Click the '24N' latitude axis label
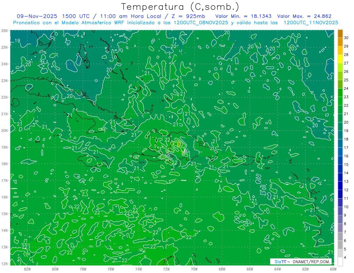Viewport: 354px width, 273px height. click(4, 64)
